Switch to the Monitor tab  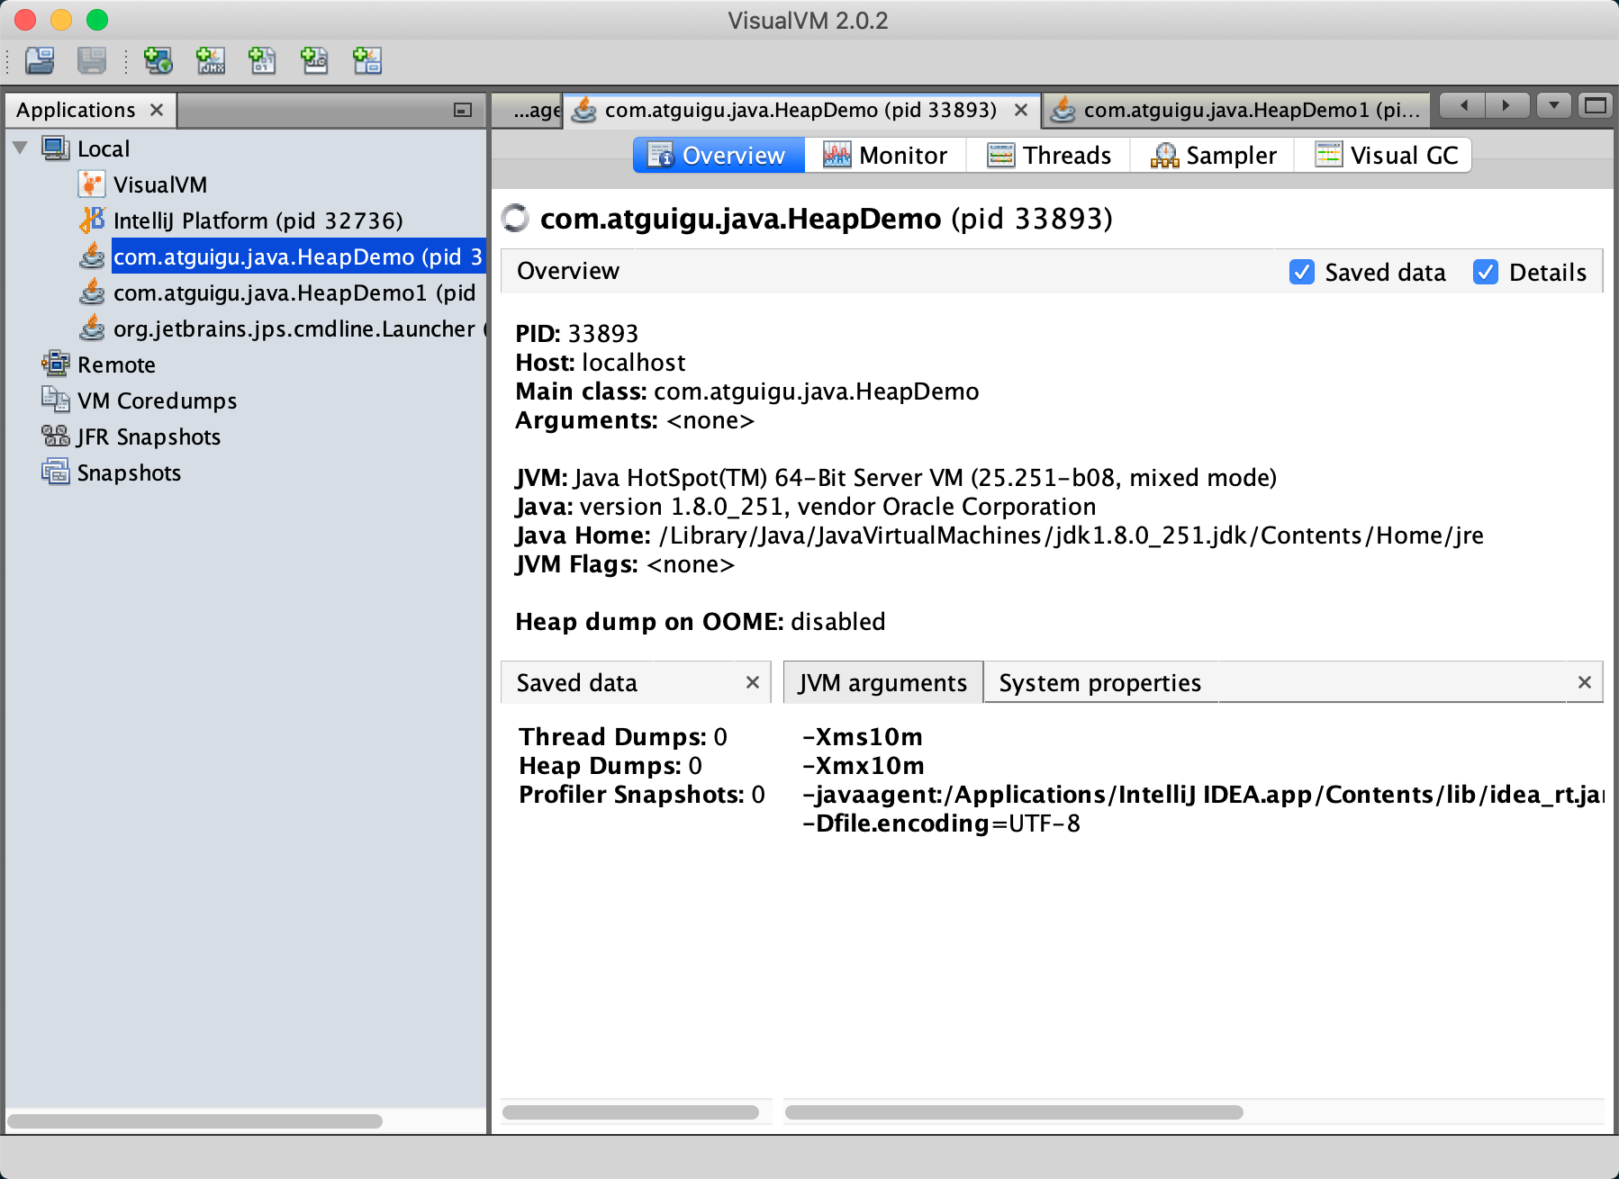[x=885, y=156]
